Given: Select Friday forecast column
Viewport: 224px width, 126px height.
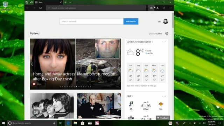Looking at the screenshot, I should 131,73.
